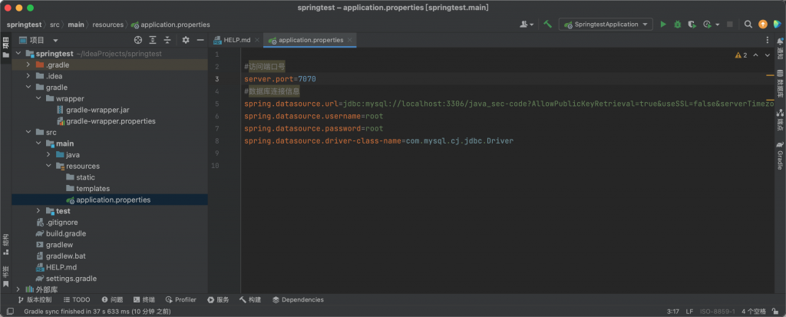Click cursor position 3:17 in status bar

[x=672, y=312]
